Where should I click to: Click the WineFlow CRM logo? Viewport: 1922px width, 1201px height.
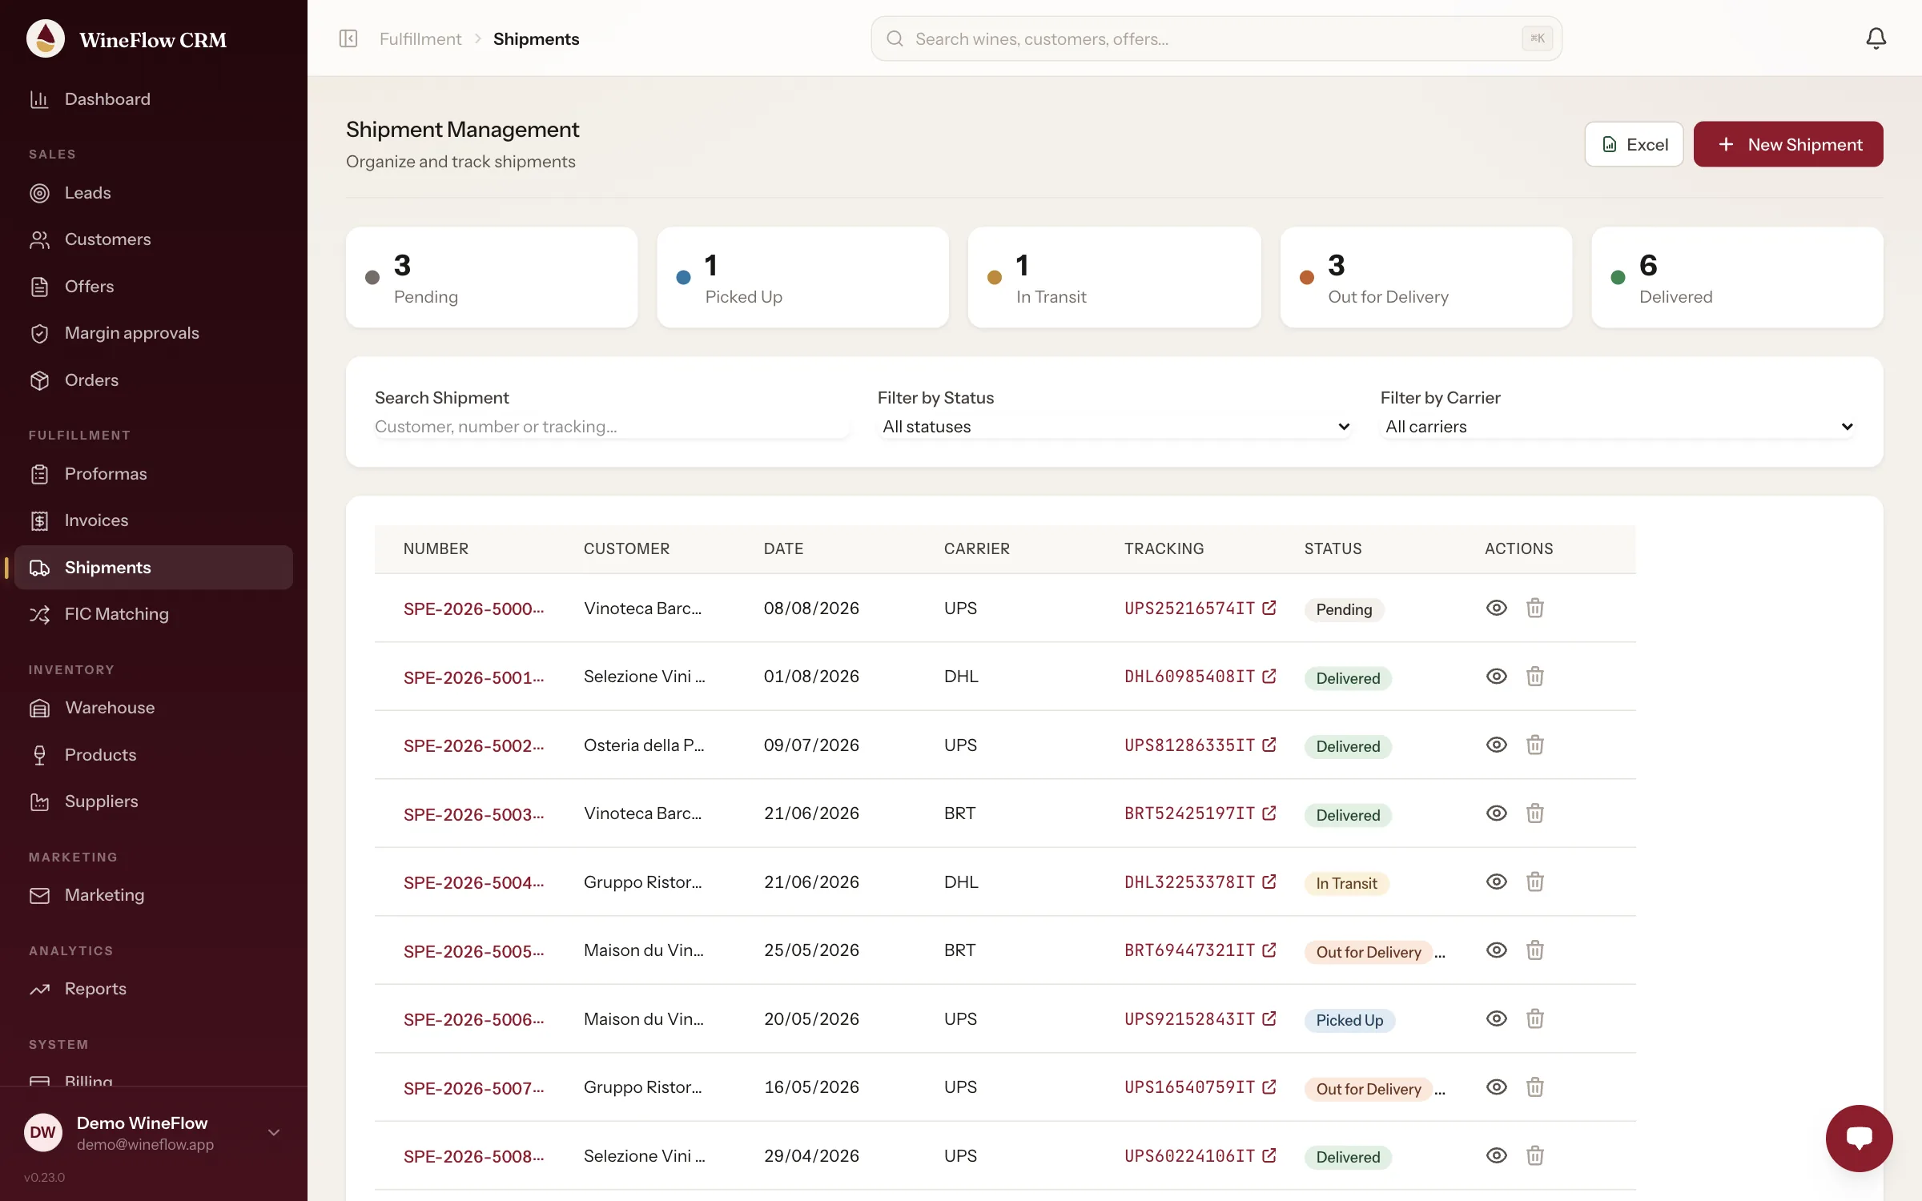(46, 38)
